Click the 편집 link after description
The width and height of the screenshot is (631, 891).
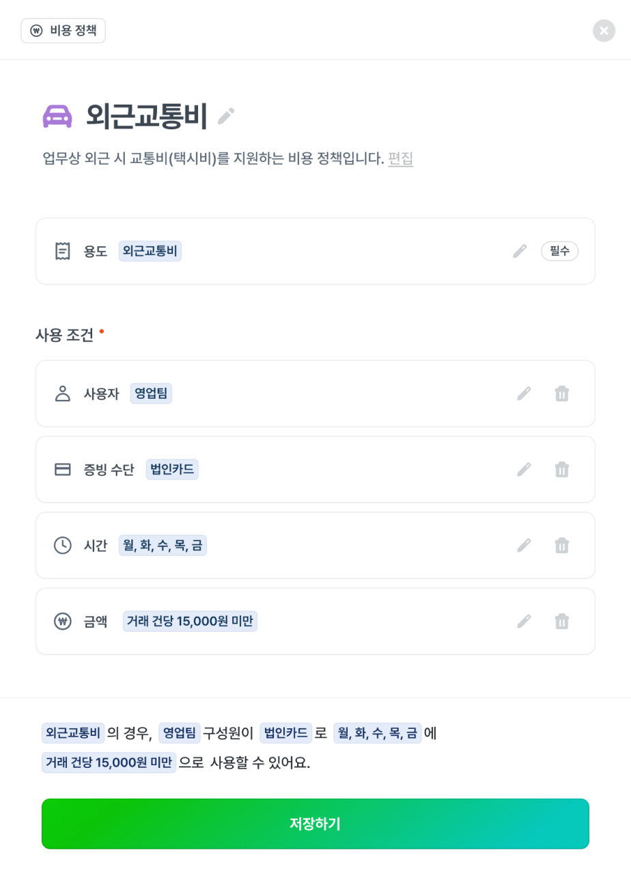point(401,159)
